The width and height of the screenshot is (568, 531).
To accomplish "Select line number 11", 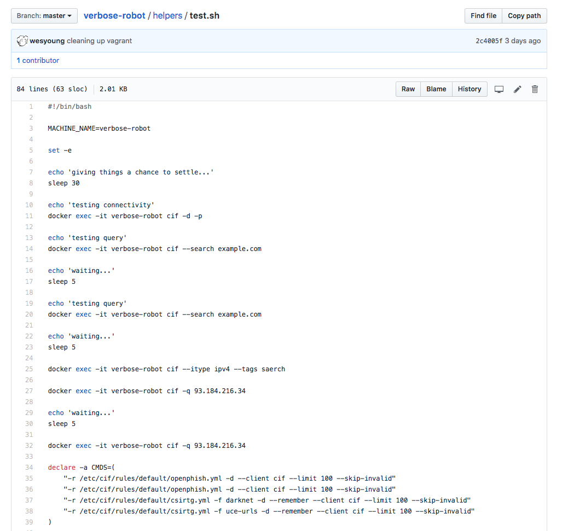I will [29, 215].
